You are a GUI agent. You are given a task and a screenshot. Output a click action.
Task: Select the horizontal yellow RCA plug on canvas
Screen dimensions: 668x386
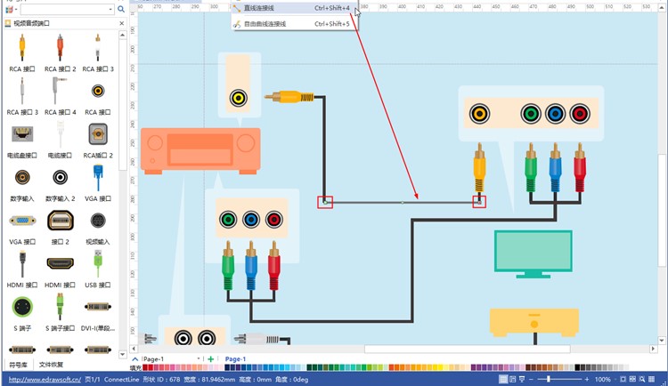click(289, 98)
